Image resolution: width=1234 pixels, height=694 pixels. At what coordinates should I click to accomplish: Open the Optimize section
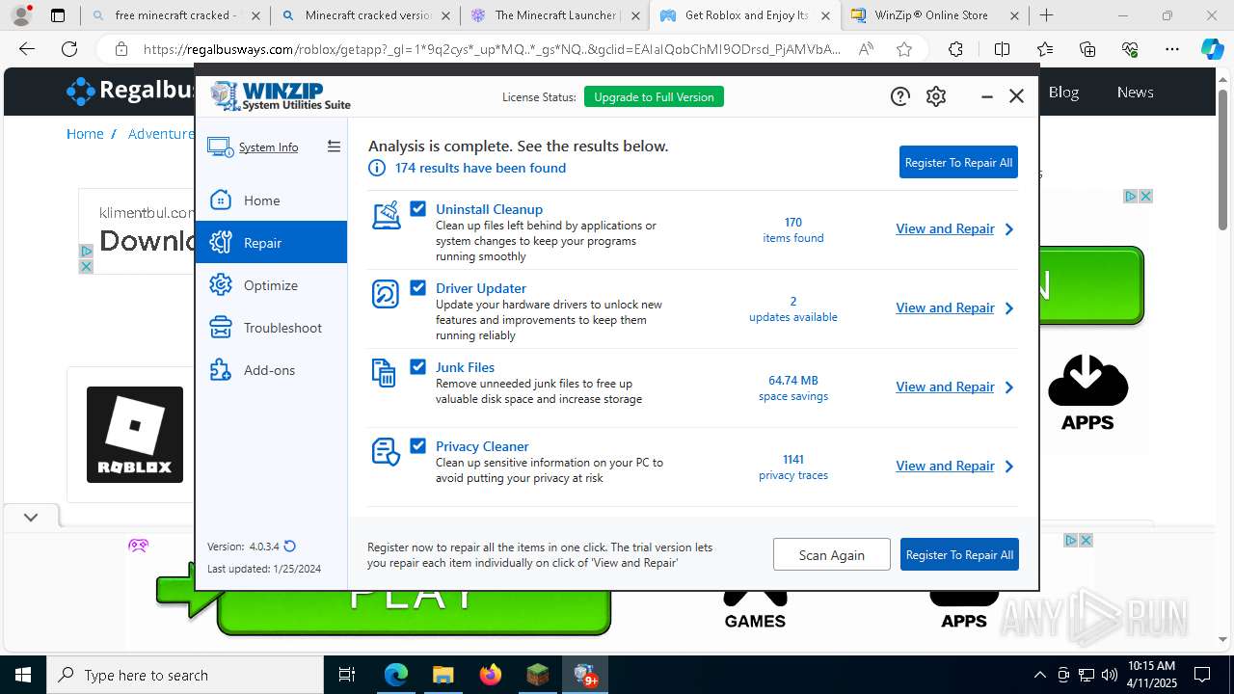(x=271, y=285)
